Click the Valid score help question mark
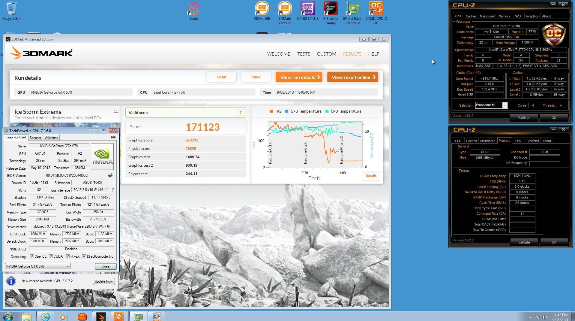The width and height of the screenshot is (575, 321). pos(241,113)
